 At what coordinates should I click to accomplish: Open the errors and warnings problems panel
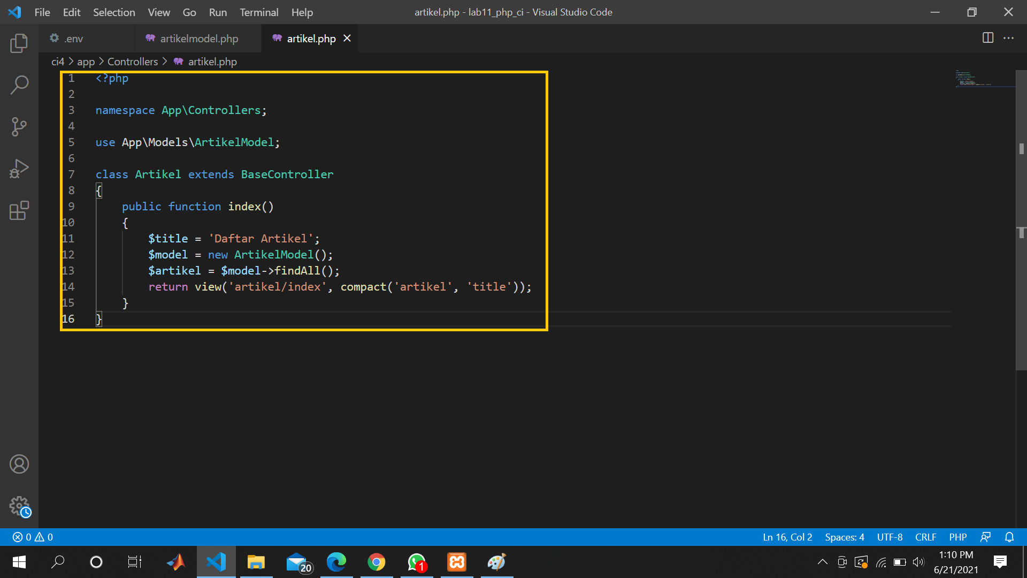point(33,537)
